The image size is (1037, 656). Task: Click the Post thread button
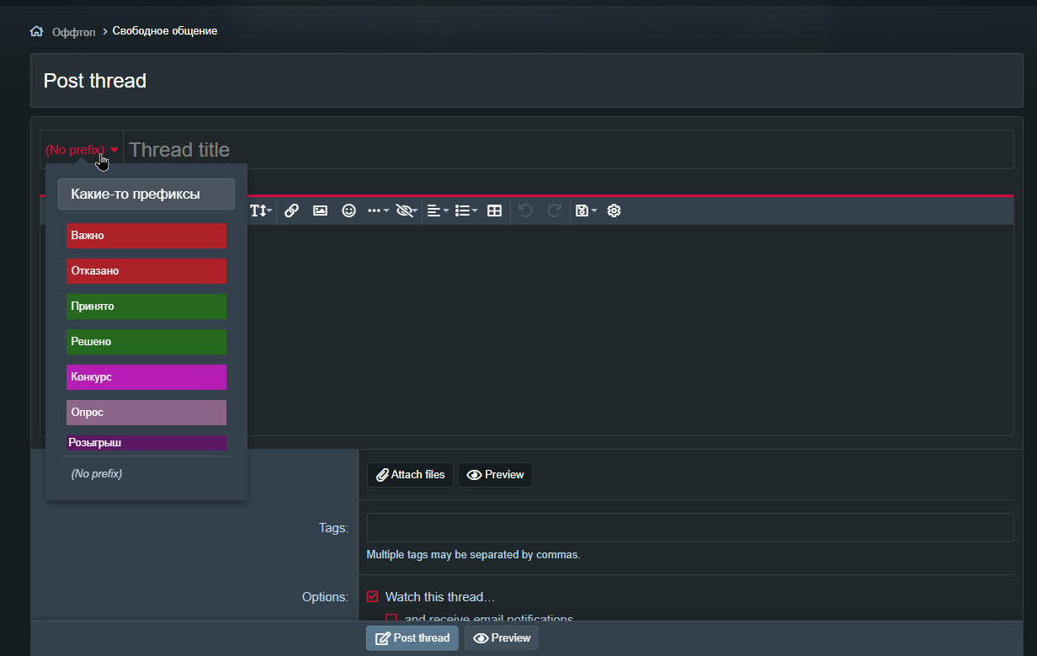coord(412,638)
